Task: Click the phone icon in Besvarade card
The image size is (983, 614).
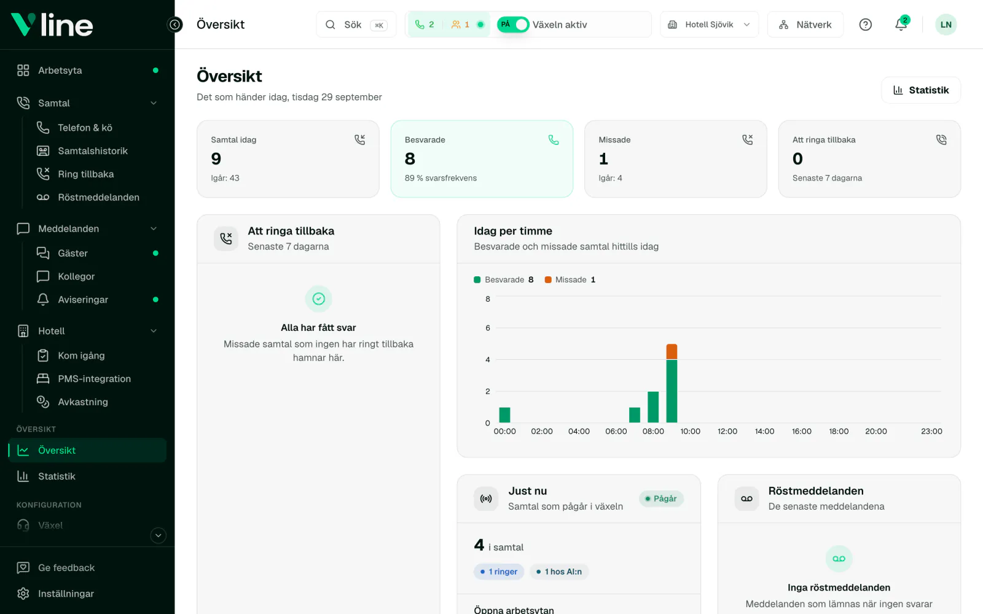Action: coord(554,140)
